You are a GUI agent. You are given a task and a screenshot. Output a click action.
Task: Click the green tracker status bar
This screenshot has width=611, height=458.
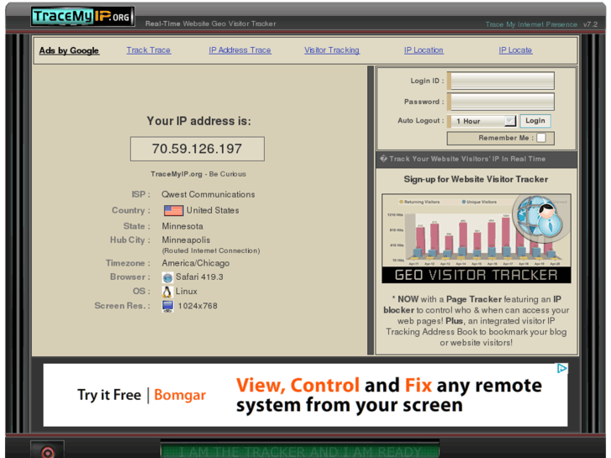[x=300, y=449]
